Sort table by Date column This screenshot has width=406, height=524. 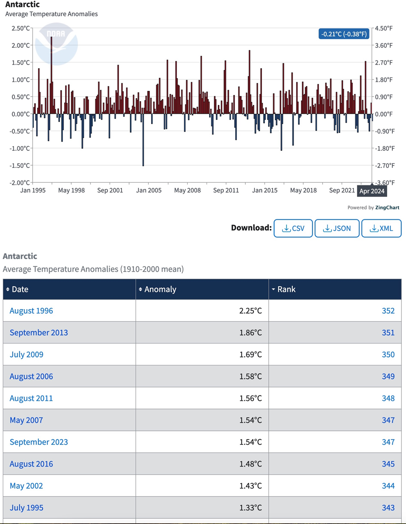click(20, 289)
